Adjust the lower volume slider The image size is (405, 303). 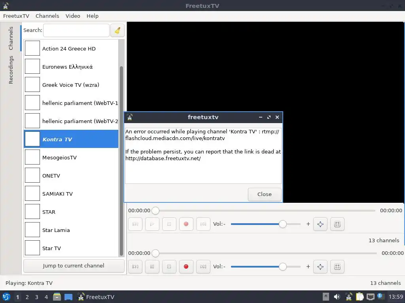click(x=266, y=266)
